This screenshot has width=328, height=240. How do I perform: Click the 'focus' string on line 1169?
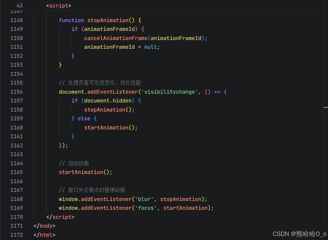[146, 208]
